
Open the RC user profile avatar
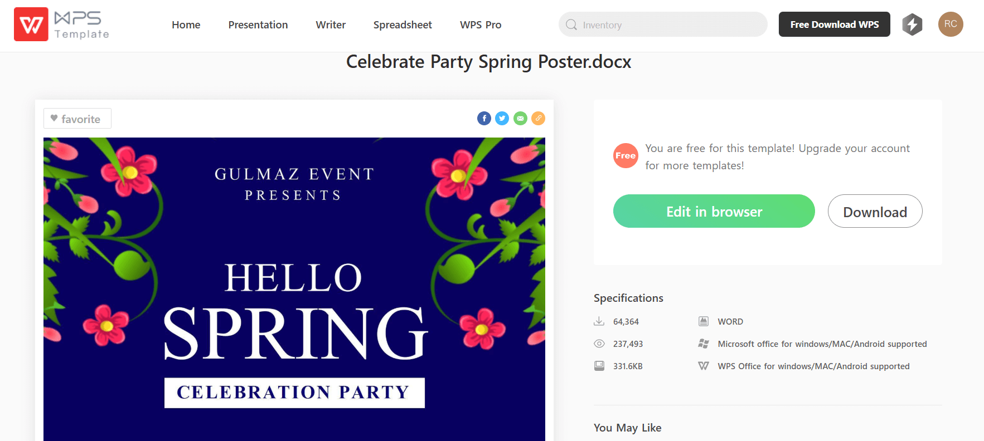point(951,24)
